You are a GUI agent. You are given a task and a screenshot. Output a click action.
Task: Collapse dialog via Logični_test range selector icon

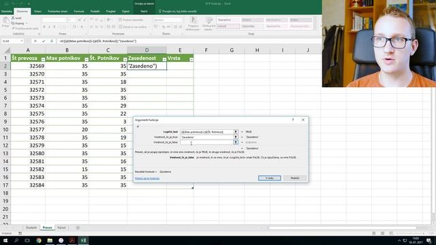pos(236,132)
